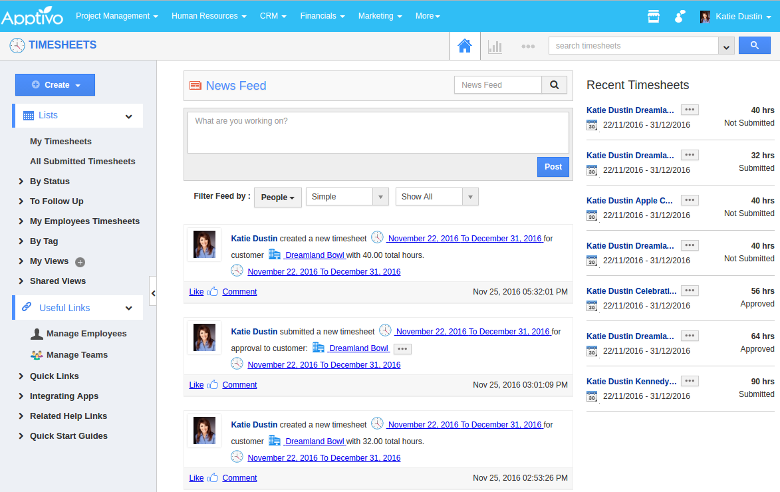Screen dimensions: 780x492
Task: Open the People filter dropdown
Action: tap(277, 197)
